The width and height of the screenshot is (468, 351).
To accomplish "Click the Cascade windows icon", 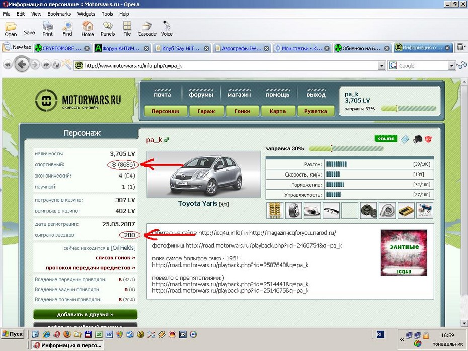I will pyautogui.click(x=147, y=29).
